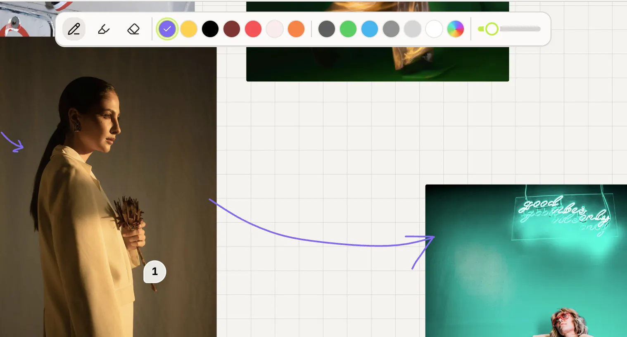Select the highlighter marker tool
The image size is (627, 337).
[x=104, y=29]
